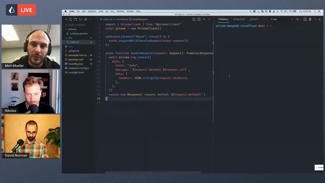Click the Wi-Fi icon in menu bar
325x183 pixels.
coord(281,11)
